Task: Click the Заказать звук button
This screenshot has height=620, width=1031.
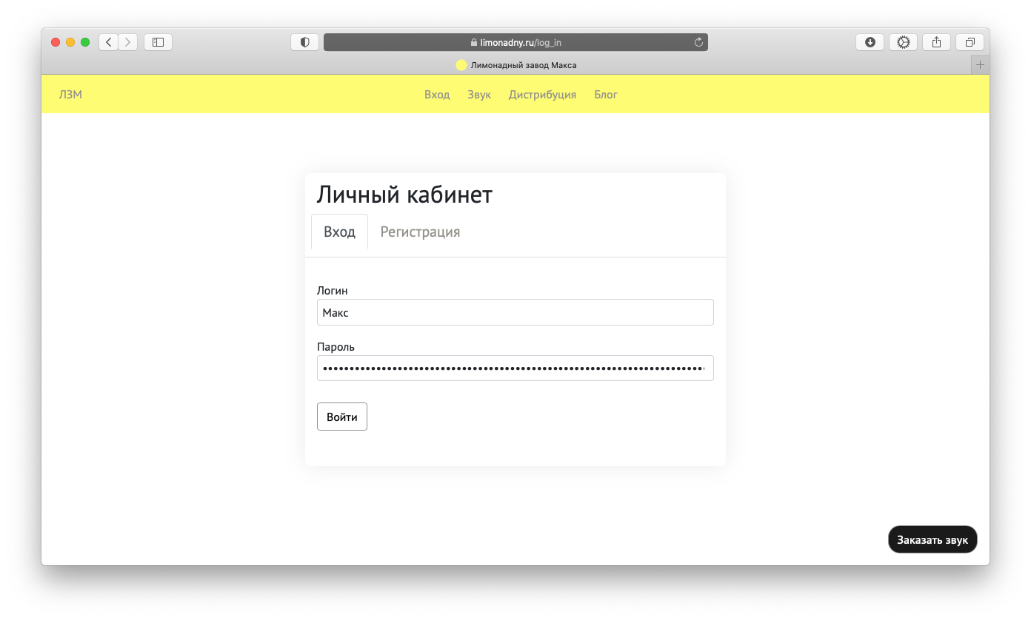Action: tap(932, 539)
